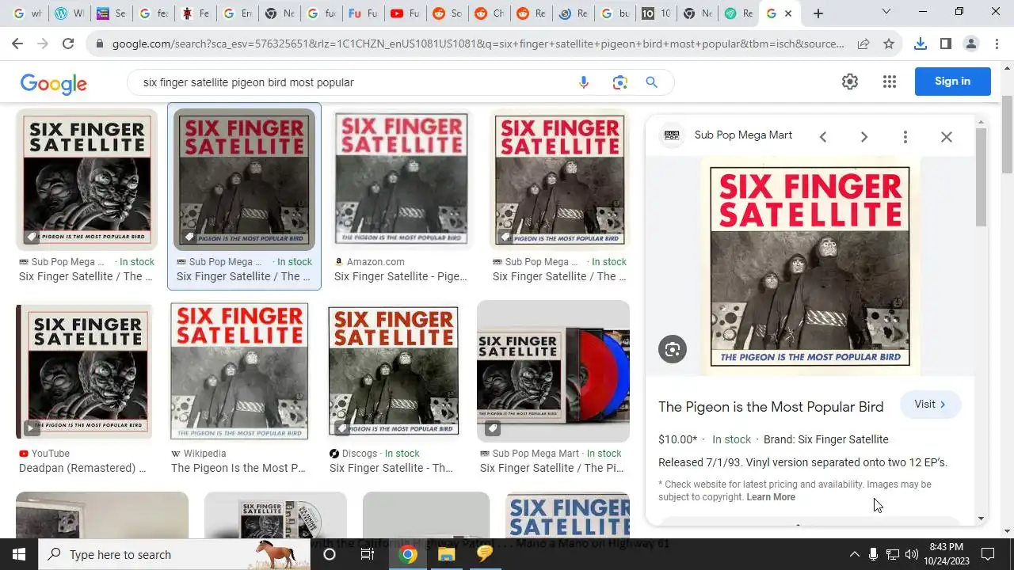Open Learn More copyright link
Viewport: 1014px width, 570px height.
coord(771,497)
